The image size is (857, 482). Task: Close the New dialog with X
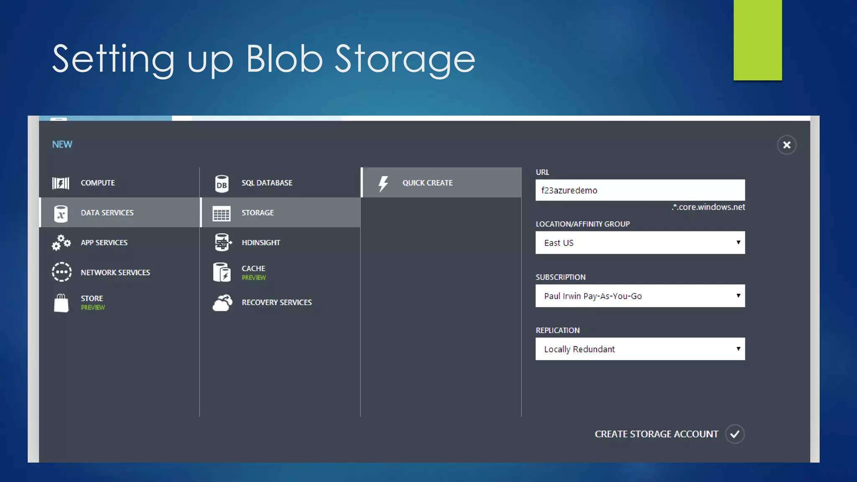point(787,145)
